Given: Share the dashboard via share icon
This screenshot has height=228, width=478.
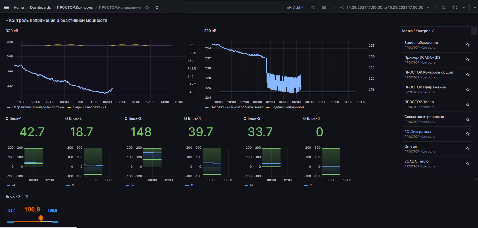Looking at the screenshot, I should [x=156, y=8].
